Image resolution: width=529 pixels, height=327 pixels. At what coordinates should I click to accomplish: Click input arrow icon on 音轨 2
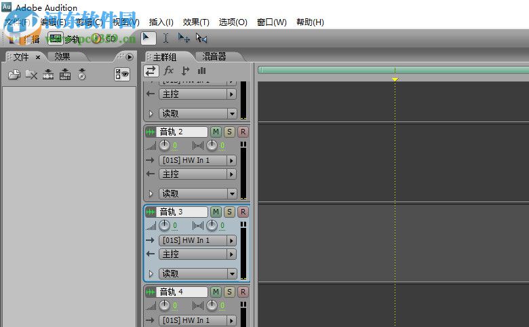151,160
